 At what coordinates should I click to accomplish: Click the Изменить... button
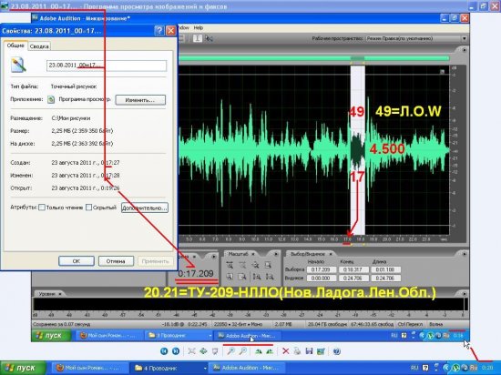tap(140, 100)
